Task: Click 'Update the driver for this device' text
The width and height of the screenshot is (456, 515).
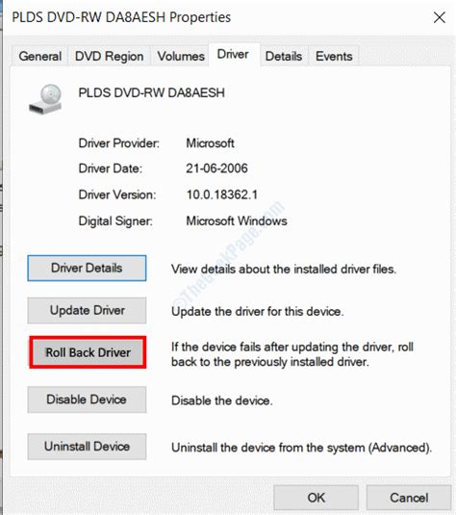Action: point(258,311)
